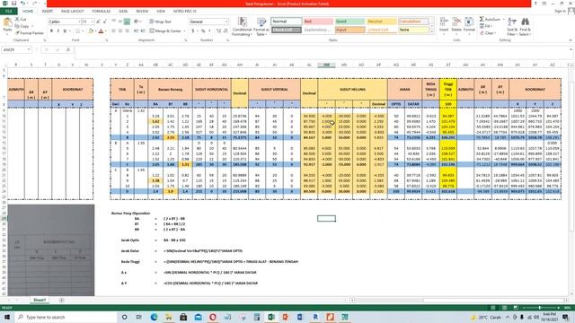
Task: Toggle right horizontal alignment
Action: pos(127,31)
